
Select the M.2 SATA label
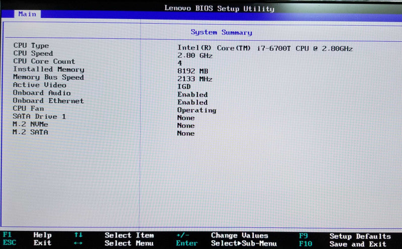click(31, 132)
